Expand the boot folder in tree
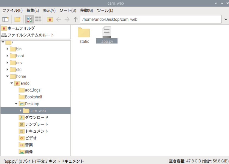229x164 pixels. coord(7,56)
